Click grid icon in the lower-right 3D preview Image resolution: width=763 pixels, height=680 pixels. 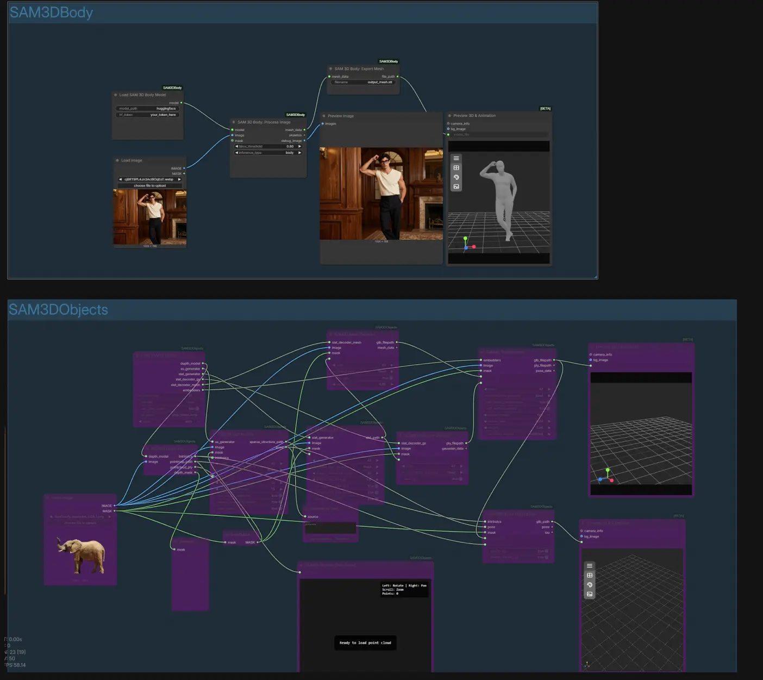590,575
